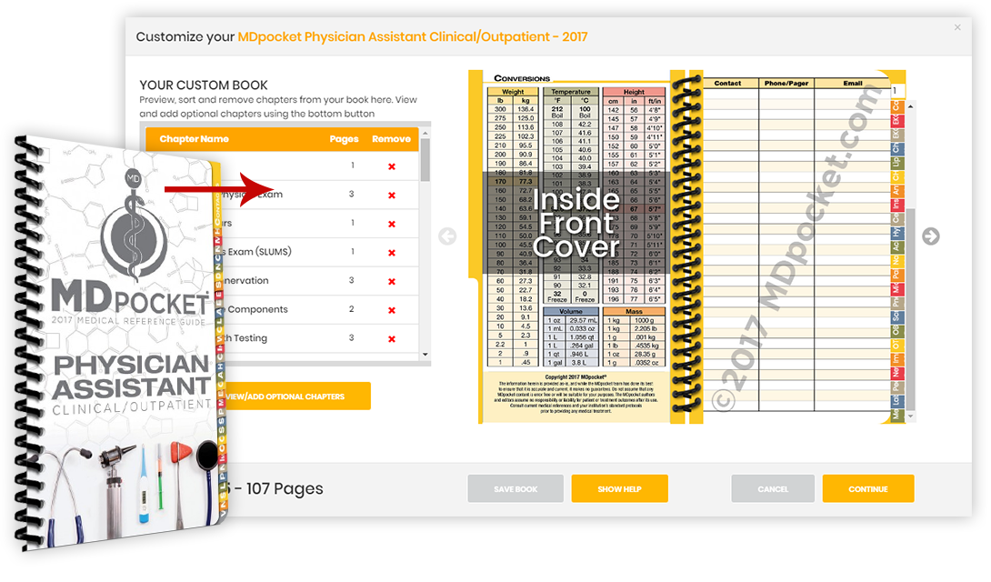Remove the first chapter in list
This screenshot has width=991, height=582.
[392, 166]
